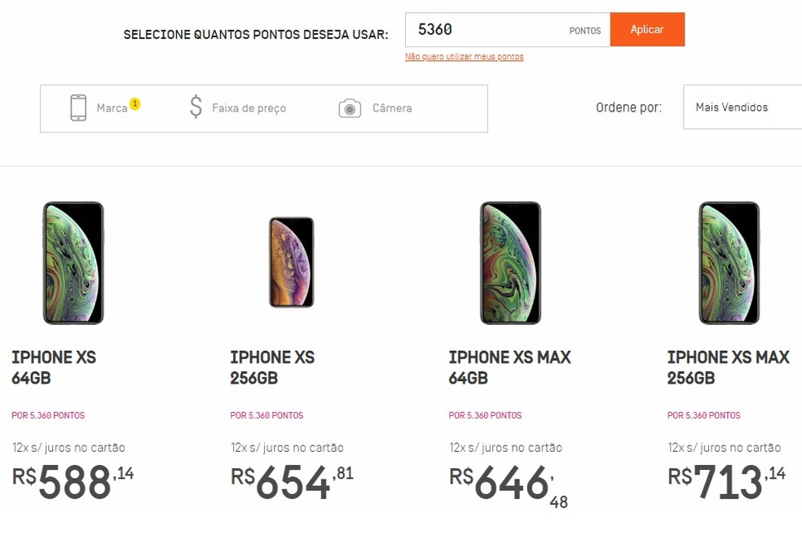This screenshot has width=802, height=552.
Task: Select the Câmera filter camera icon
Action: pyautogui.click(x=350, y=107)
